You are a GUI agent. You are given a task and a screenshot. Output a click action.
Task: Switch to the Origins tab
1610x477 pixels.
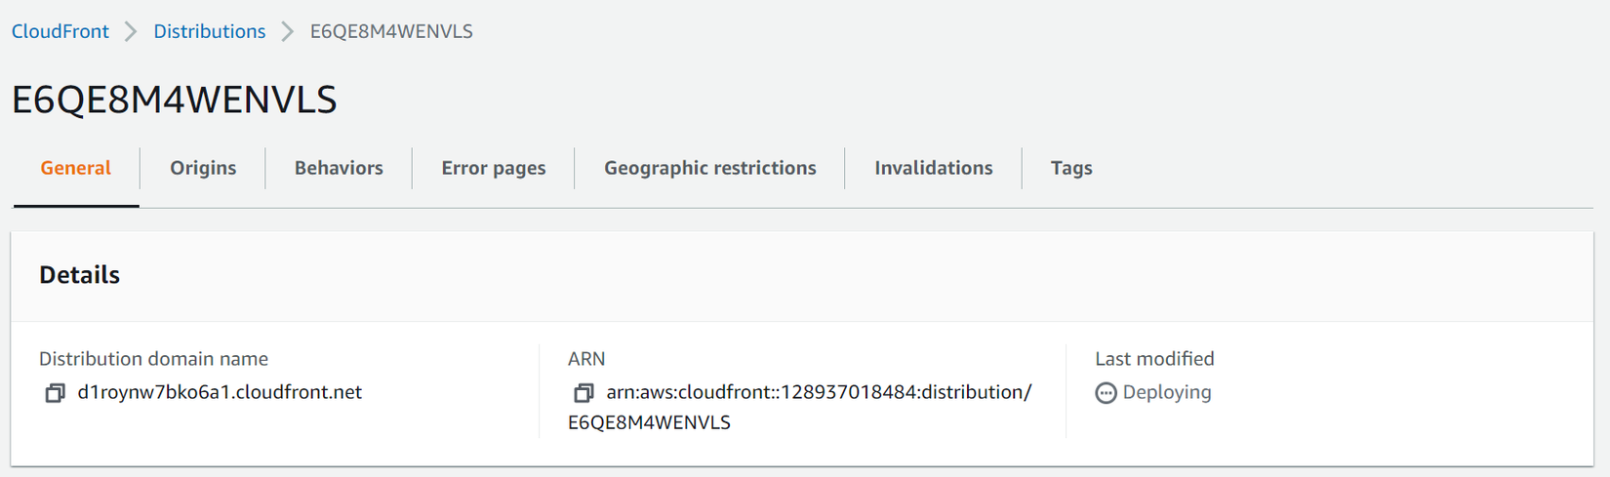coord(203,168)
